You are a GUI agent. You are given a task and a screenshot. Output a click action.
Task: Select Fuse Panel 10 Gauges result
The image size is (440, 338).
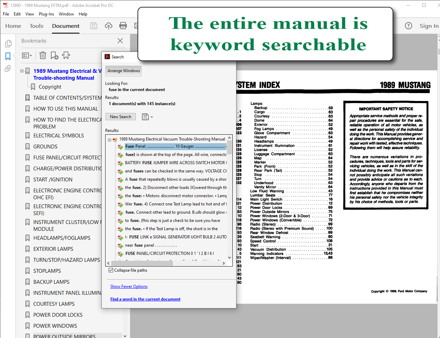tap(176, 146)
